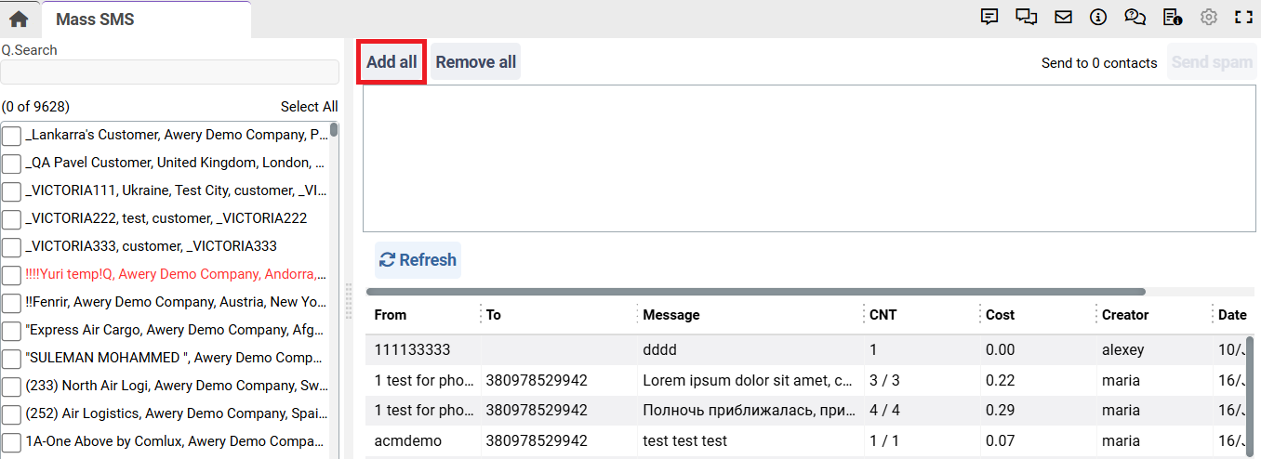Open the circled info icon
Screen dimensions: 1261x459
pos(1098,17)
